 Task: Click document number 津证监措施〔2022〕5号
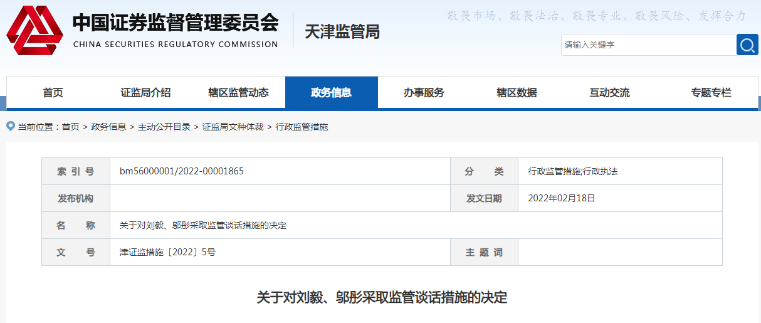click(x=167, y=252)
